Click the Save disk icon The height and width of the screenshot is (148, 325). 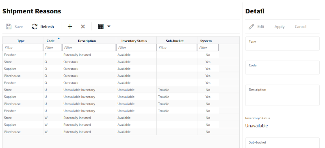(9, 26)
